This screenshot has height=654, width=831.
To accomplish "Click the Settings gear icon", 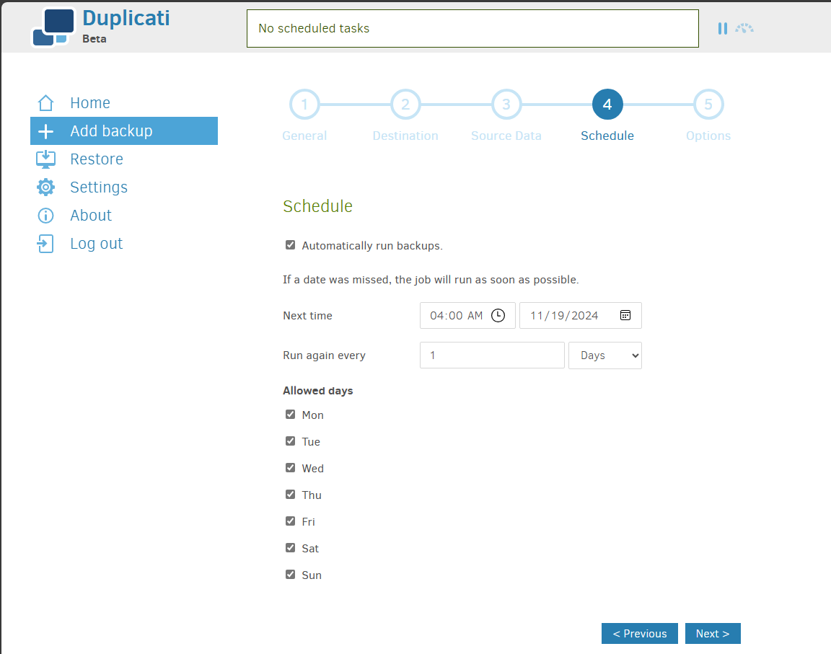I will (x=45, y=187).
